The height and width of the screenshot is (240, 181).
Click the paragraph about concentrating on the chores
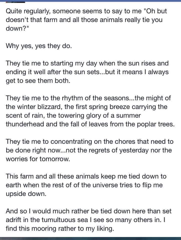(89, 150)
